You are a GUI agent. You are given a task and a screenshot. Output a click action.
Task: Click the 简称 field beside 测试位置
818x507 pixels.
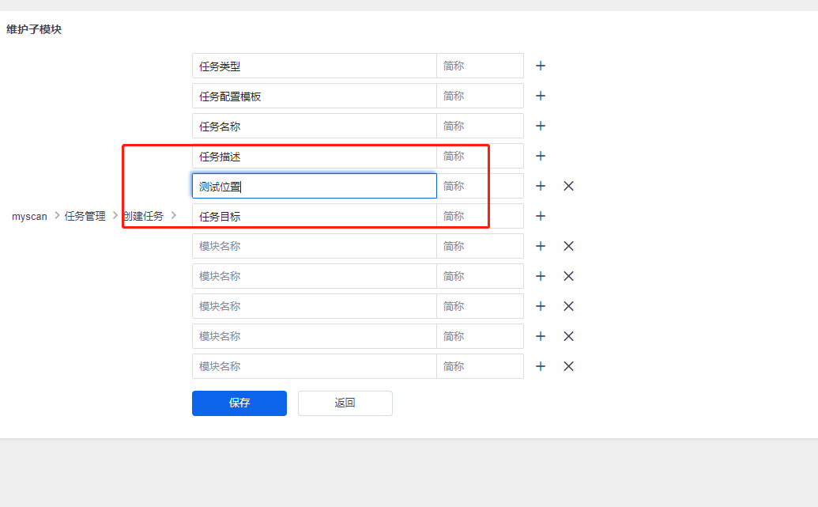480,186
